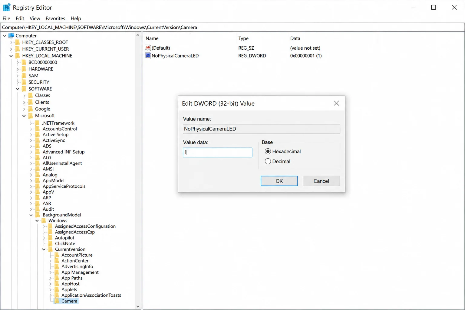Click the registry path address bar

(x=232, y=27)
